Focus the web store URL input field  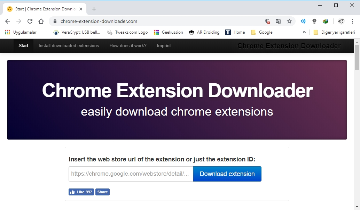pyautogui.click(x=131, y=174)
